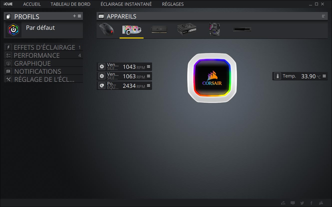Click the 24h phone support icon

(283, 203)
